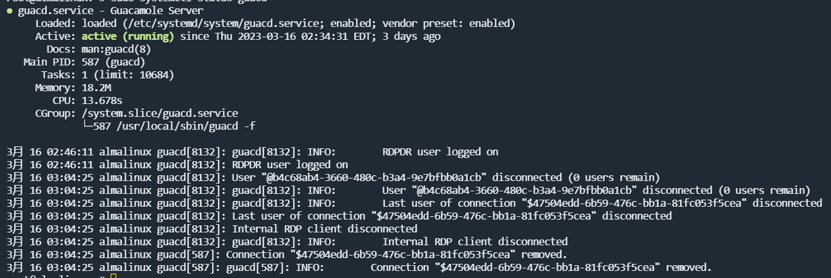Click the terminal cursor block at the prompt
Screen dimensions: 831x278
[113, 276]
